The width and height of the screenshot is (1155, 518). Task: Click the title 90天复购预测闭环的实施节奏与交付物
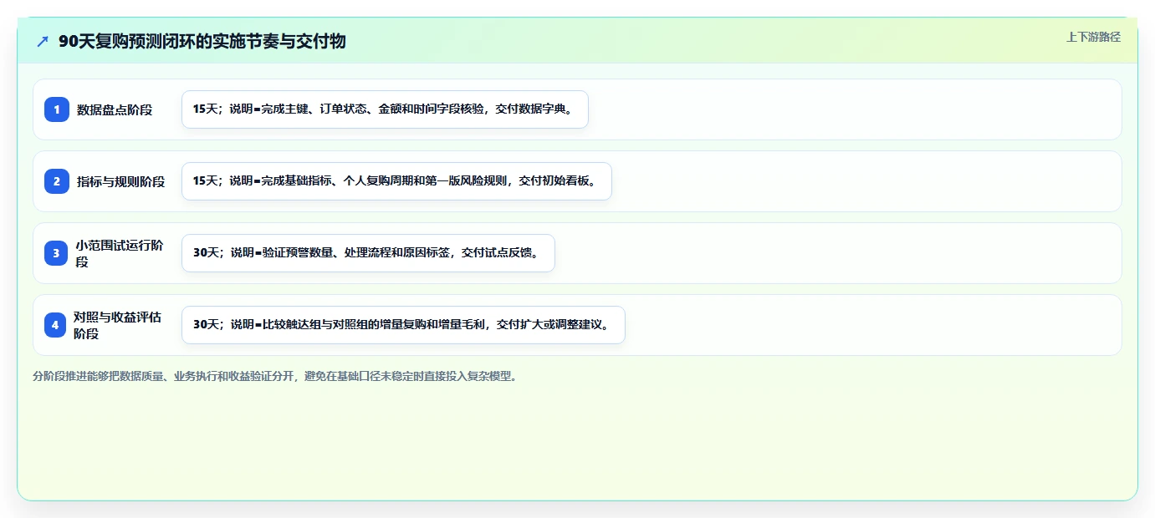202,41
